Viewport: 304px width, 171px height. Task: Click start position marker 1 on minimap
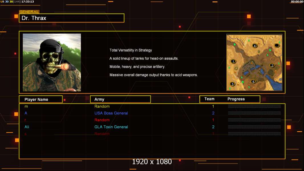[x=233, y=61]
